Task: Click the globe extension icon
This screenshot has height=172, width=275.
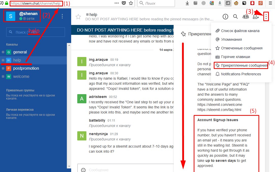Action: (x=203, y=3)
